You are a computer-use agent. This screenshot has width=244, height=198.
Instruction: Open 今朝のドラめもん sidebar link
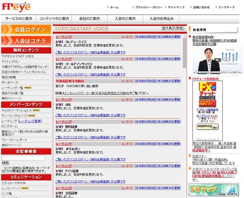tap(25, 67)
